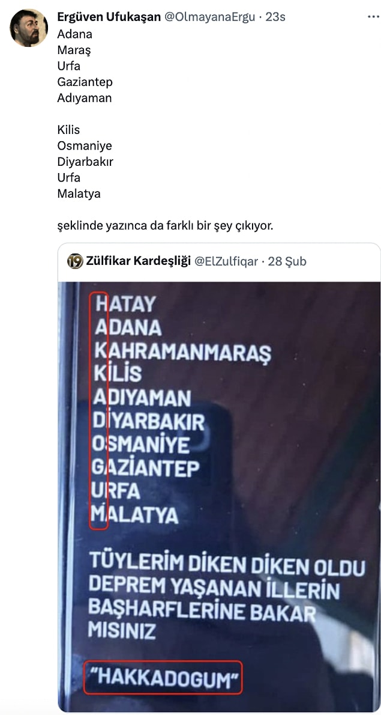The image size is (381, 715).
Task: Click the word "Malatya" in the tweet text
Action: point(79,194)
